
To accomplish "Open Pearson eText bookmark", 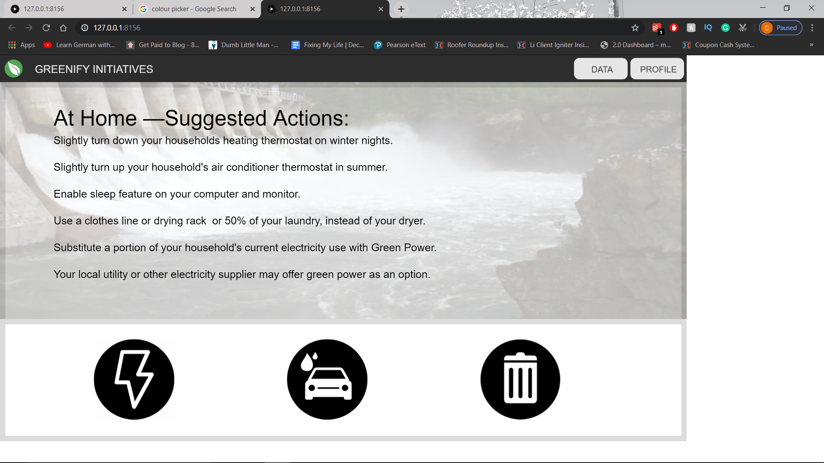I will click(400, 45).
